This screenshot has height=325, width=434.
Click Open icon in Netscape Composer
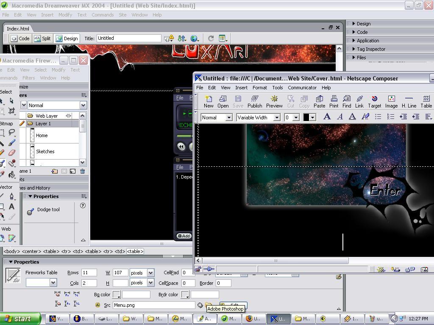pos(223,102)
